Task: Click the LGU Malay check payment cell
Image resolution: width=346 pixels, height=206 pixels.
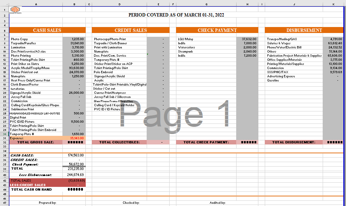Action: [206, 39]
